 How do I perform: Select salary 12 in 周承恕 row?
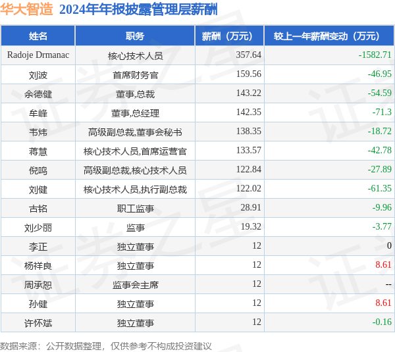coord(257,284)
